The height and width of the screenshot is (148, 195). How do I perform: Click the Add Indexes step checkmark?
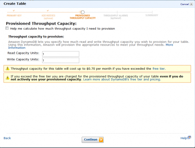pos(48,11)
